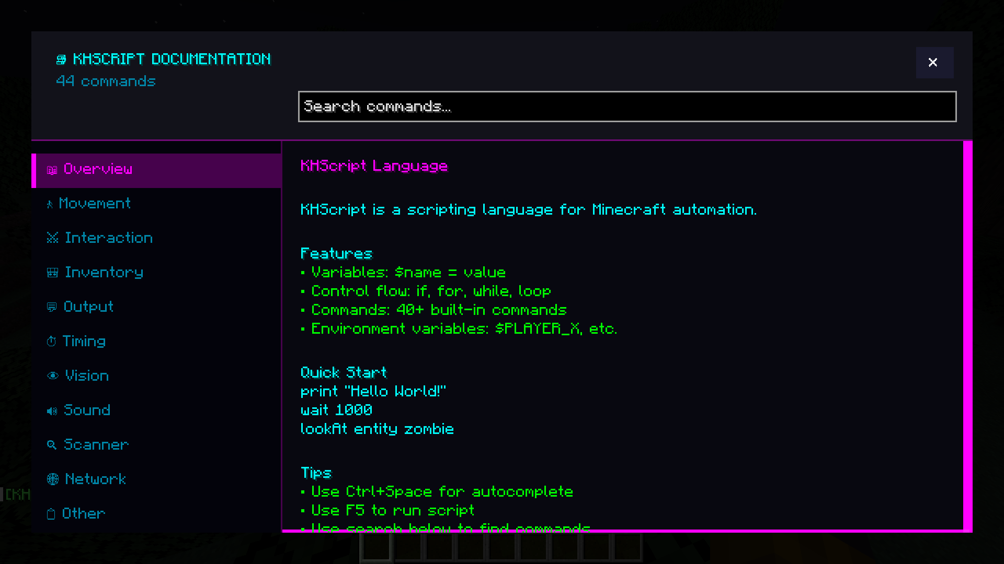Viewport: 1004px width, 564px height.
Task: Focus the Search commands field
Action: click(627, 107)
